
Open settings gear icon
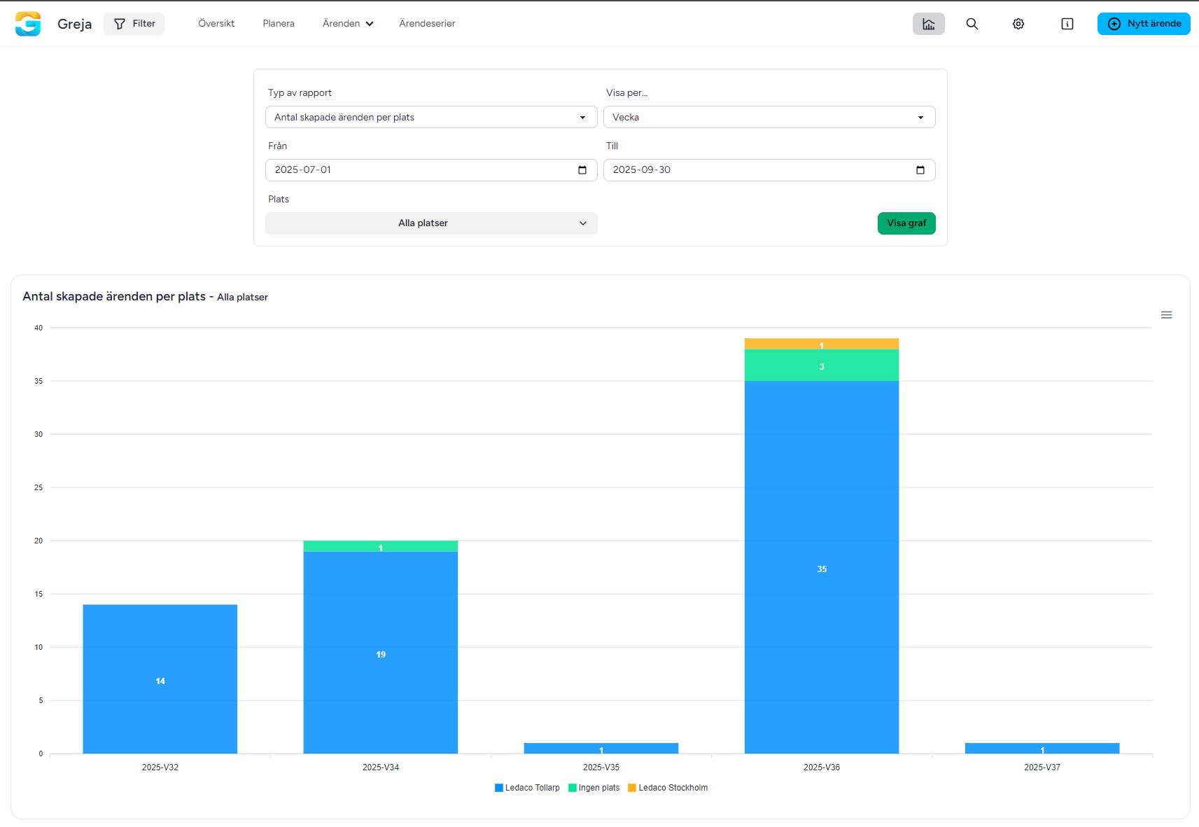pyautogui.click(x=1018, y=24)
